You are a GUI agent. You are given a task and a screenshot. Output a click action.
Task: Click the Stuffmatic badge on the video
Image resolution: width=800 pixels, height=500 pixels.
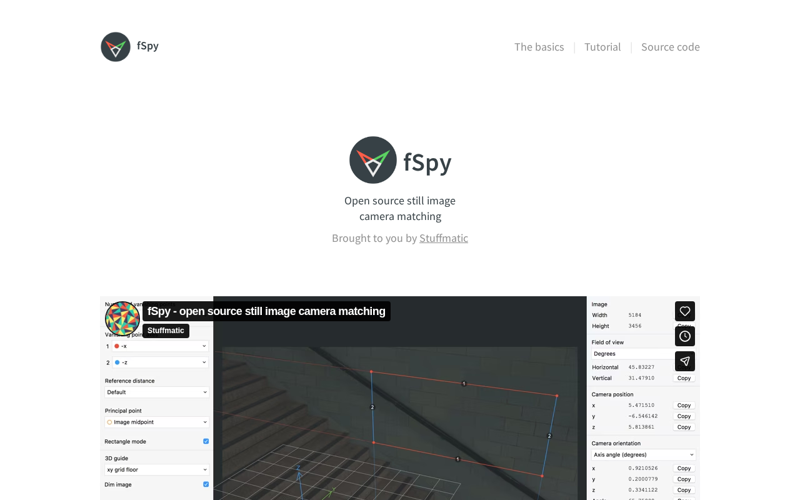pyautogui.click(x=166, y=331)
